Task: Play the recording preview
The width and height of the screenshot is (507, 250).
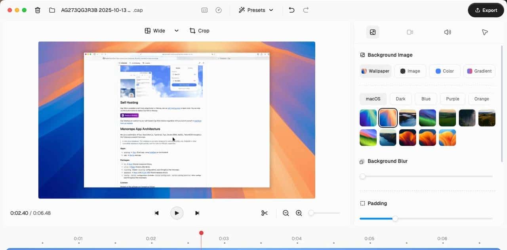Action: pos(177,213)
